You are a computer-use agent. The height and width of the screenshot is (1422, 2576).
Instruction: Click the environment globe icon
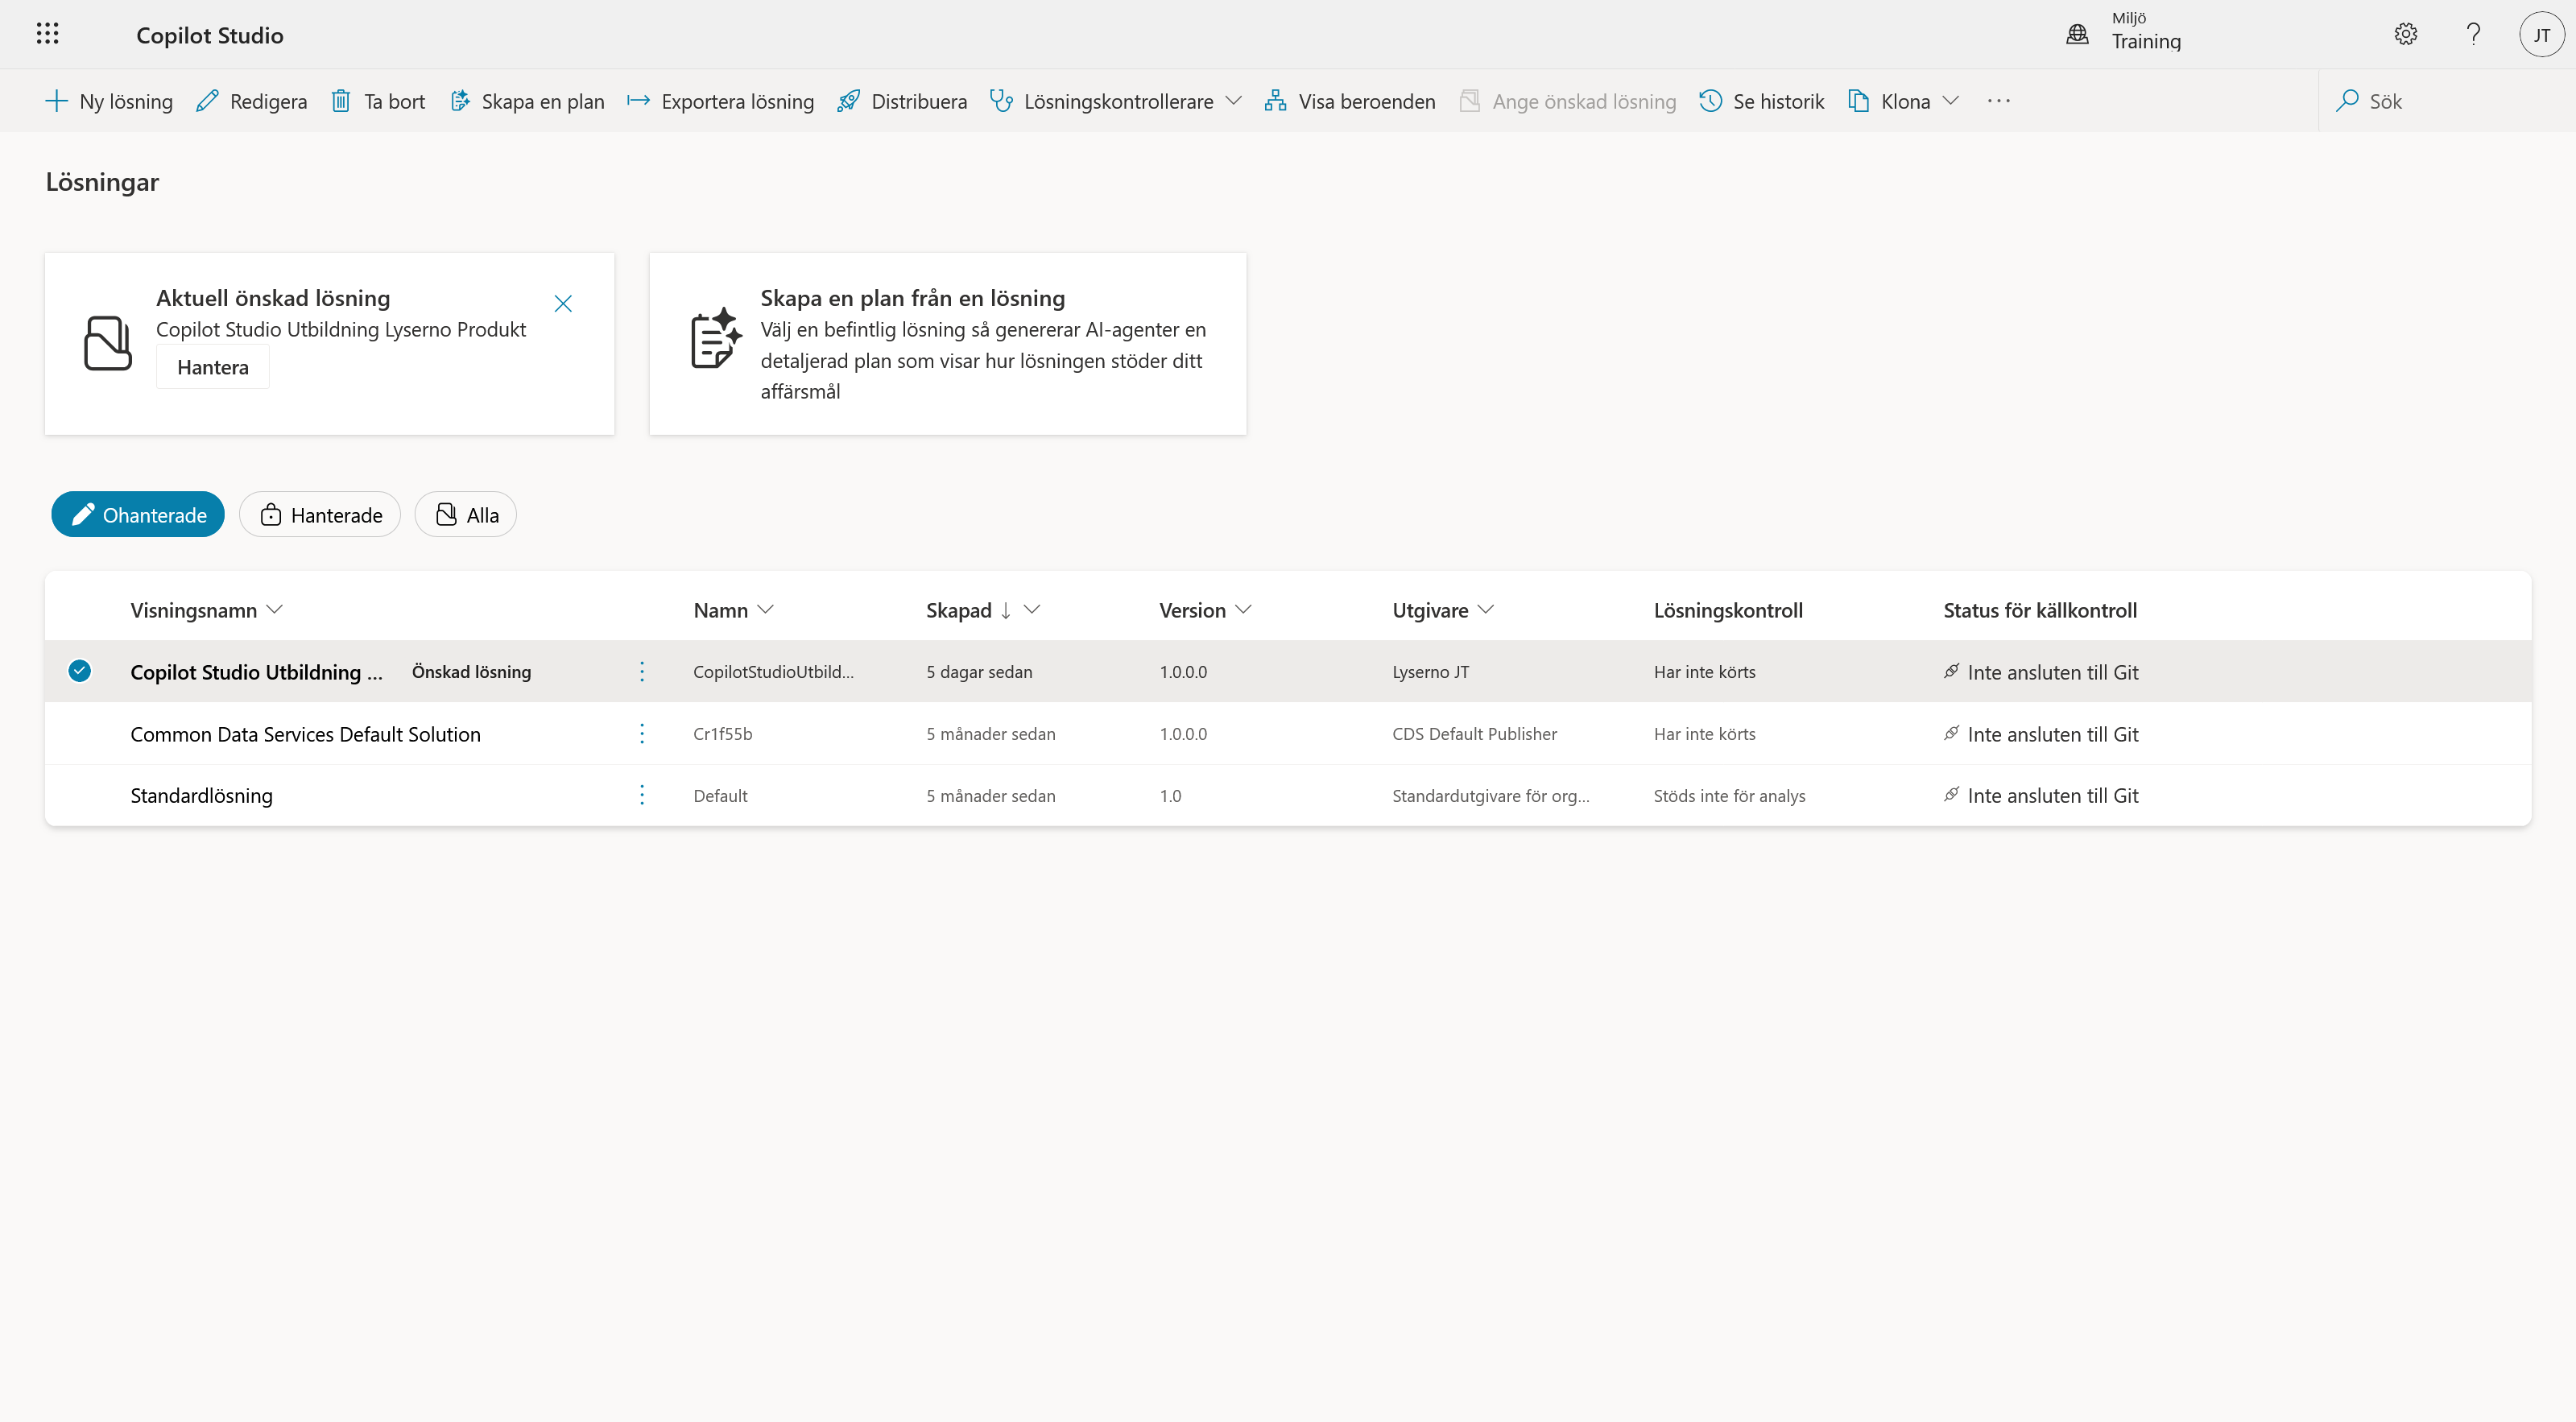(2077, 34)
